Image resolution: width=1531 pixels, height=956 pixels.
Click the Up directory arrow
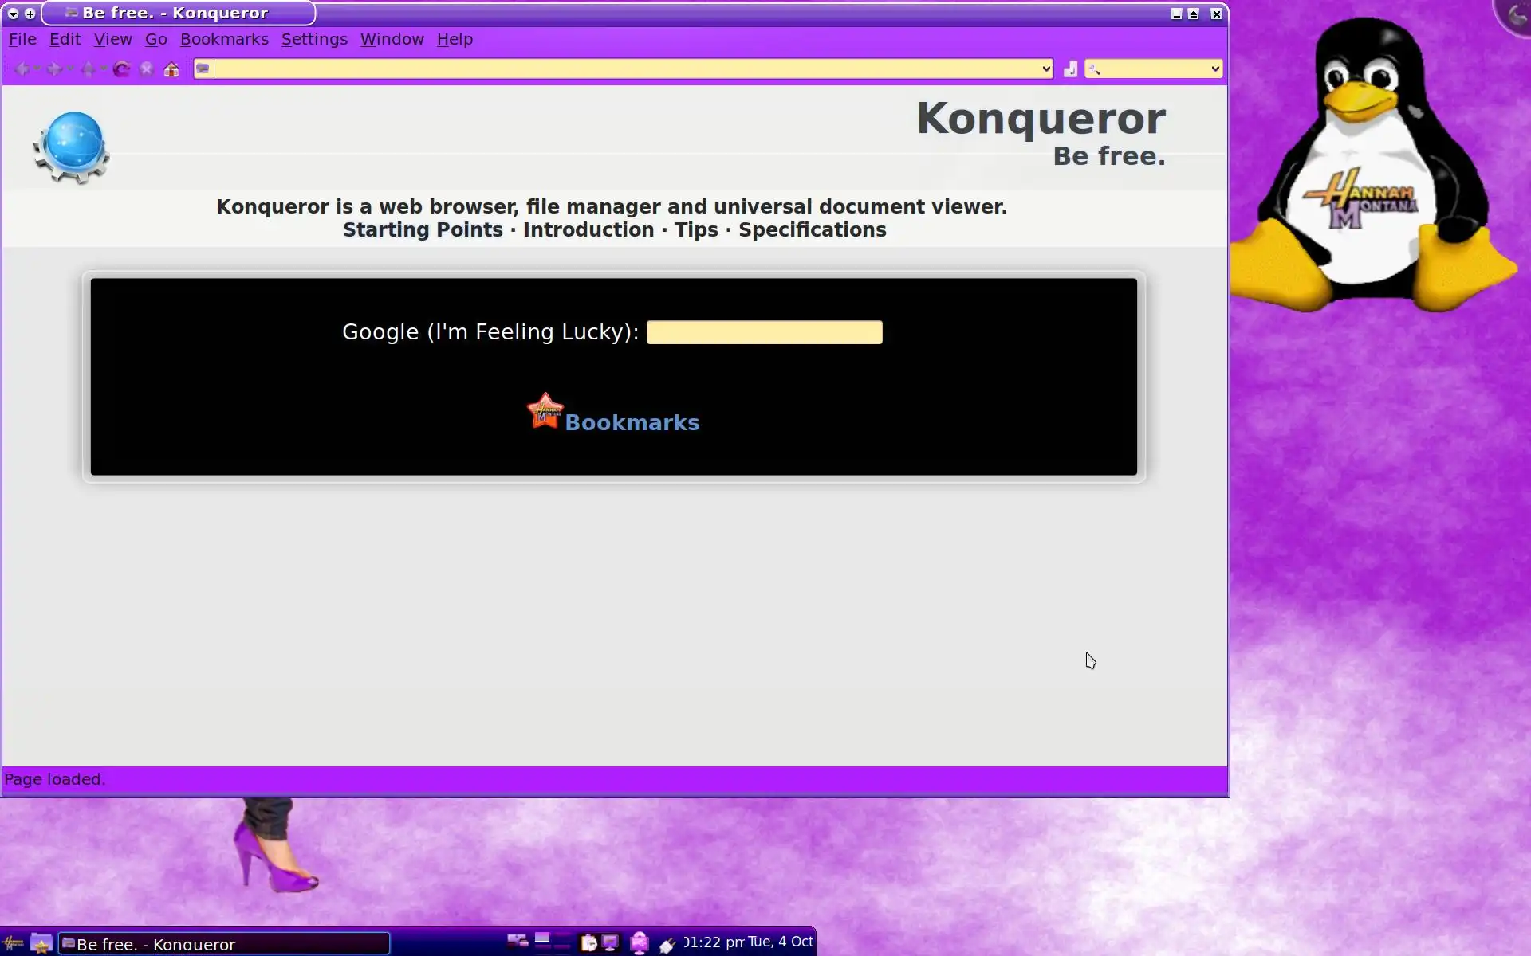coord(88,69)
